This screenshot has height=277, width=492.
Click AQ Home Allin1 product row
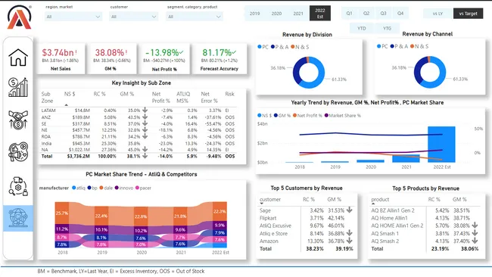pyautogui.click(x=425, y=218)
